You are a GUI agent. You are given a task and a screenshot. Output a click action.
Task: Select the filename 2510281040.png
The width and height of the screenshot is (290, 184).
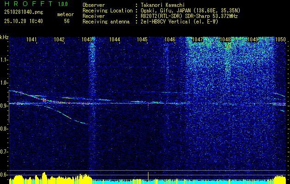[24, 12]
